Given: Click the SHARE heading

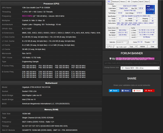Looking at the screenshot, I should click(x=132, y=78).
